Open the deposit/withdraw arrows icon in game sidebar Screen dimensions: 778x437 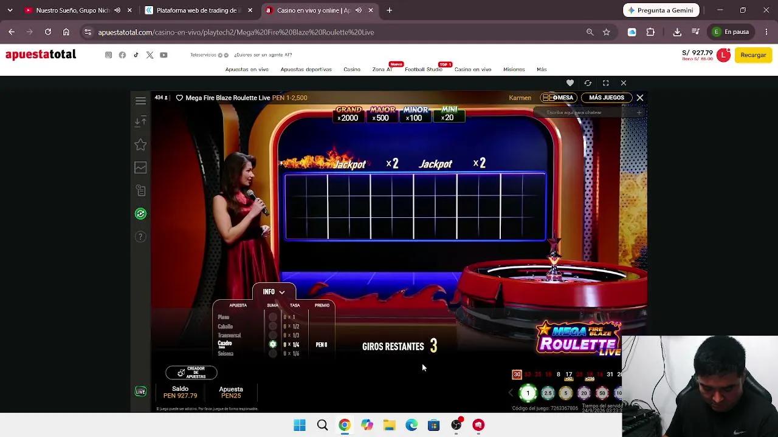point(140,122)
